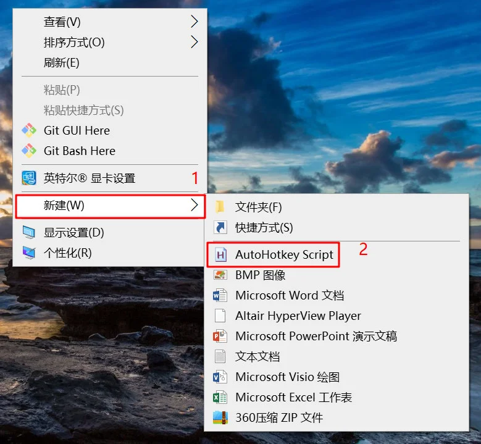Click the Microsoft Excel worksheet icon
Image resolution: width=481 pixels, height=444 pixels.
click(220, 397)
